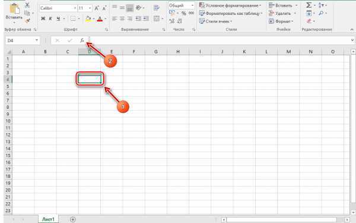Open the Calibri font name dropdown
This screenshot has height=223, width=356.
75,8
